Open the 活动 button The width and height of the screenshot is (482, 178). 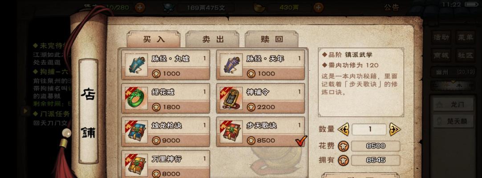(441, 37)
